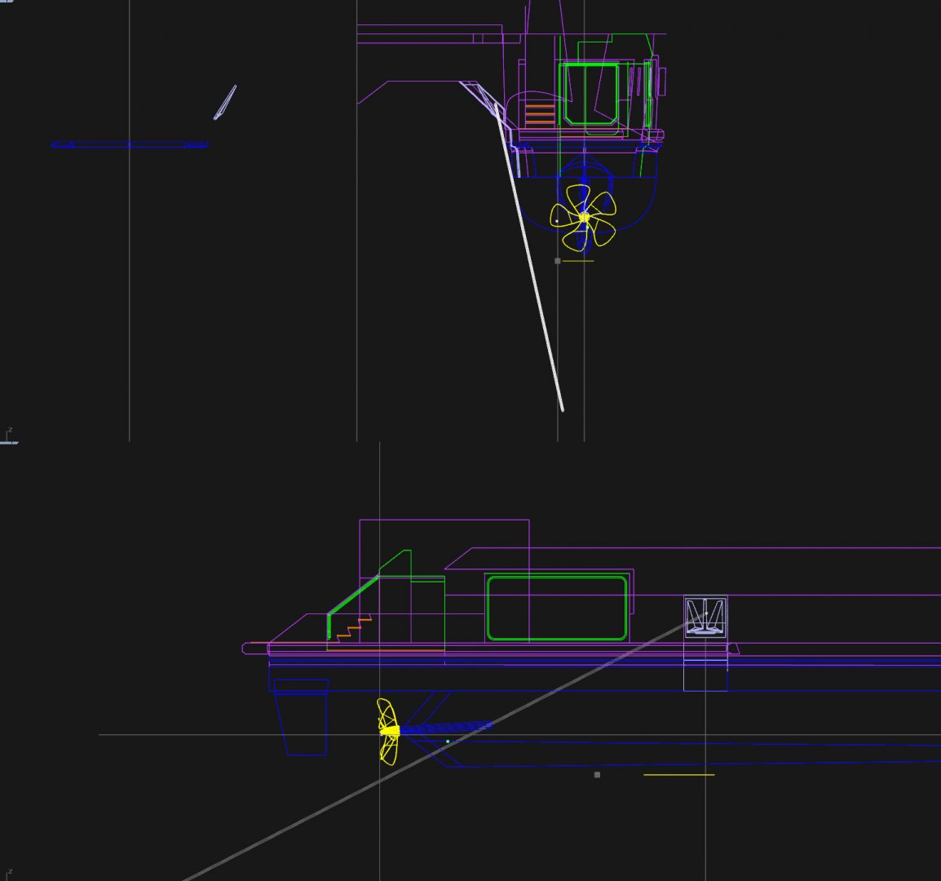Select the small cyan point near the shaft
Screen dimensions: 941x881
448,742
